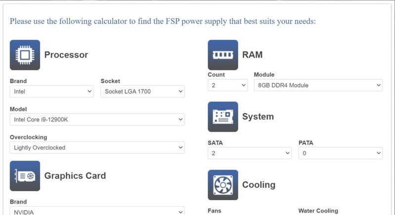Open the Processor Brand dropdown showing Intel
This screenshot has height=215, width=395.
(51, 91)
